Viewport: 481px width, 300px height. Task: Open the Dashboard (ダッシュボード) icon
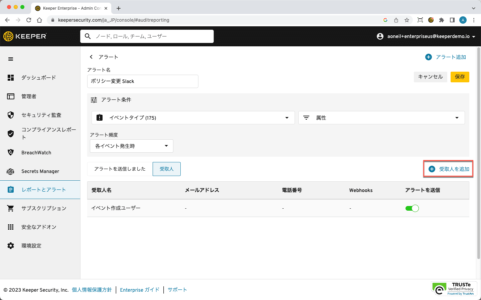(x=11, y=78)
